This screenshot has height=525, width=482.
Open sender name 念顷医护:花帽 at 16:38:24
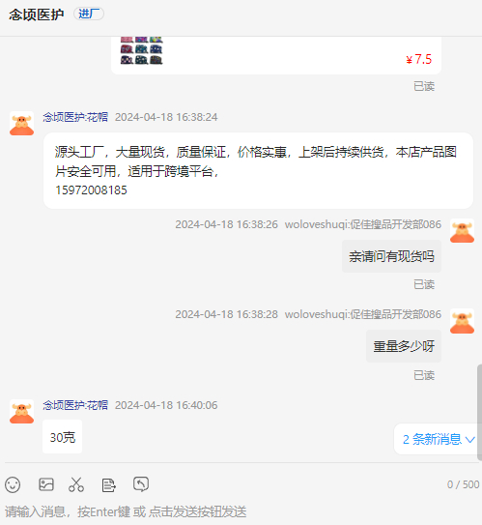[x=75, y=117]
